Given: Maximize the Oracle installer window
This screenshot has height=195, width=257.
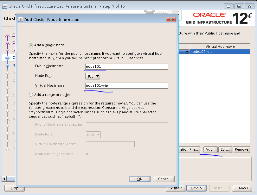Looking at the screenshot, I should [239, 6].
